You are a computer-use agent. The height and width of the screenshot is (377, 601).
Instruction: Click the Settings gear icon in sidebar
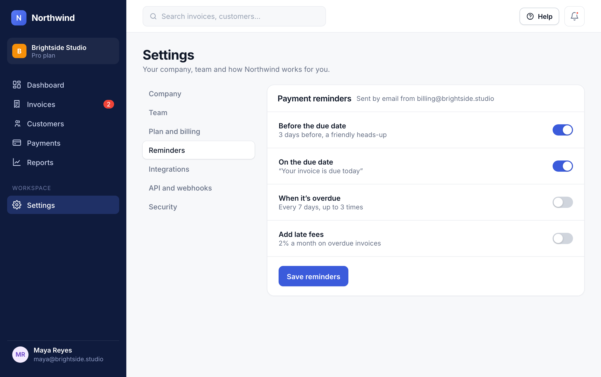17,205
